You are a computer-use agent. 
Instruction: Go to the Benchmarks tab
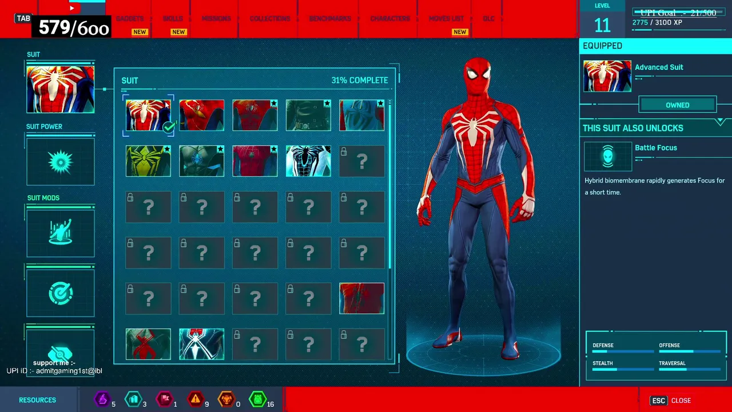coord(330,19)
